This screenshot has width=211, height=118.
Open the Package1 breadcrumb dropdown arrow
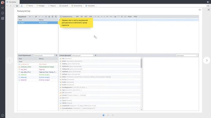[x=46, y=6]
